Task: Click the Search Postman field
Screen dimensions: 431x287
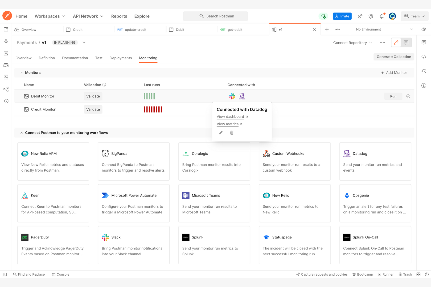Action: [216, 16]
